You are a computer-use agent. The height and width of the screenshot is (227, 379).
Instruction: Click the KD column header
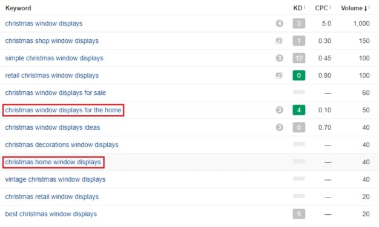pyautogui.click(x=297, y=8)
